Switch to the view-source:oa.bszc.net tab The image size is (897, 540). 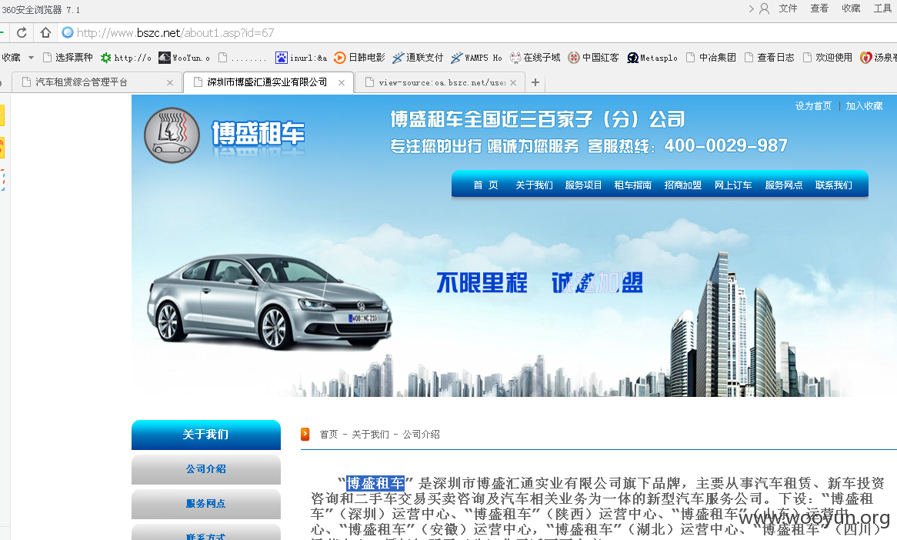[x=441, y=82]
